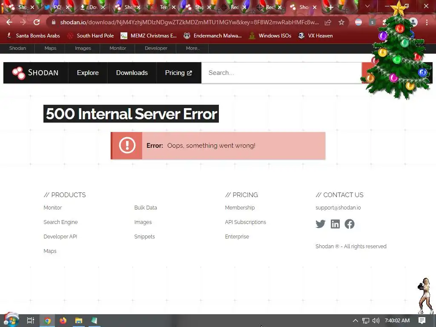Select Shodan in the top dark menu
The image size is (436, 327).
[x=17, y=48]
